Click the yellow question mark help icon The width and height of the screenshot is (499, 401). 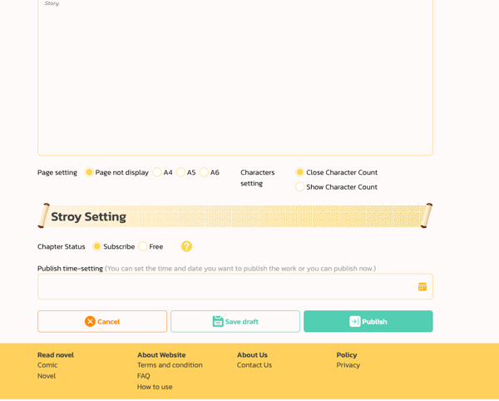[186, 246]
